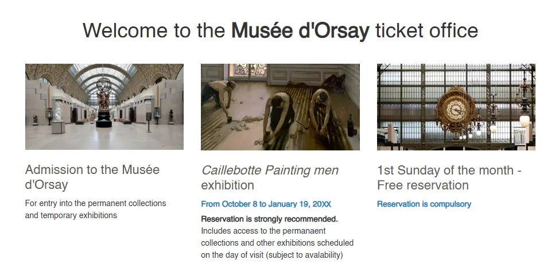The image size is (559, 279).
Task: Click "For entry into the permanent collections" description
Action: pos(95,203)
